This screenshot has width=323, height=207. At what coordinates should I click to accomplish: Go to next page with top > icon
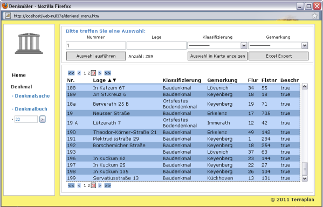pos(100,73)
